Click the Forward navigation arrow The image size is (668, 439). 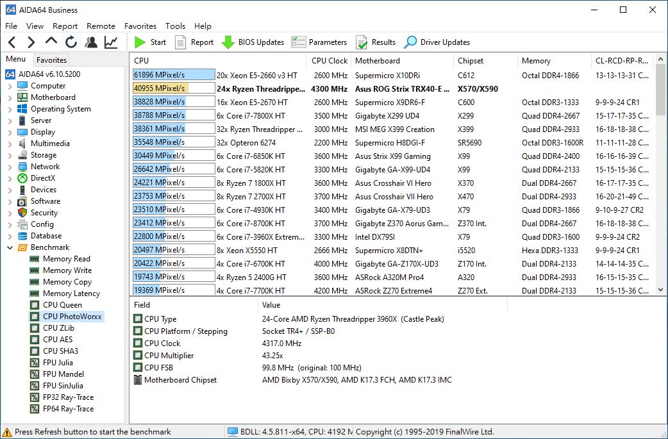[x=31, y=42]
